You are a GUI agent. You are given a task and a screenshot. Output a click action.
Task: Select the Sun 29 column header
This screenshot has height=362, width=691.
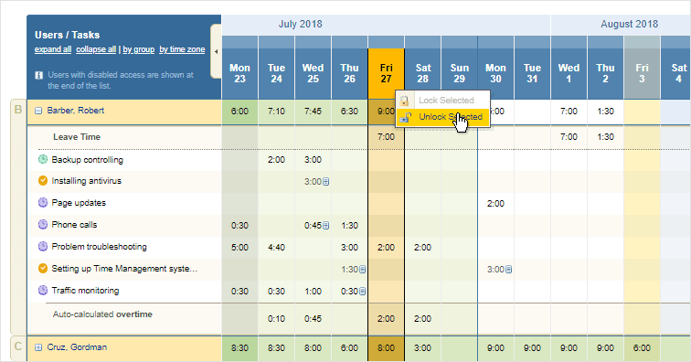coord(459,73)
